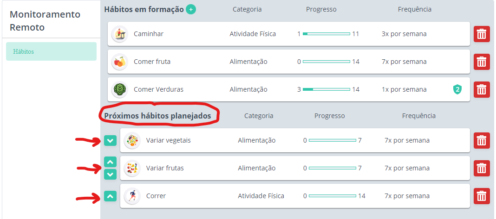Click the Variar frutas fruit thumbnail
Image resolution: width=496 pixels, height=219 pixels.
(132, 168)
